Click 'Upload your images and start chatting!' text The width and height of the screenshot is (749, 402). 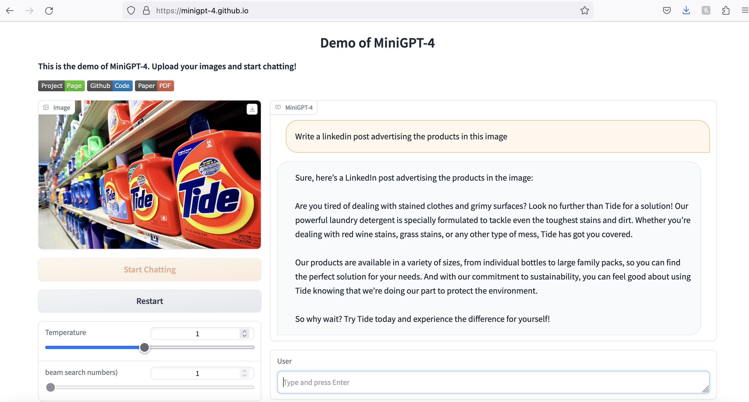tap(224, 66)
